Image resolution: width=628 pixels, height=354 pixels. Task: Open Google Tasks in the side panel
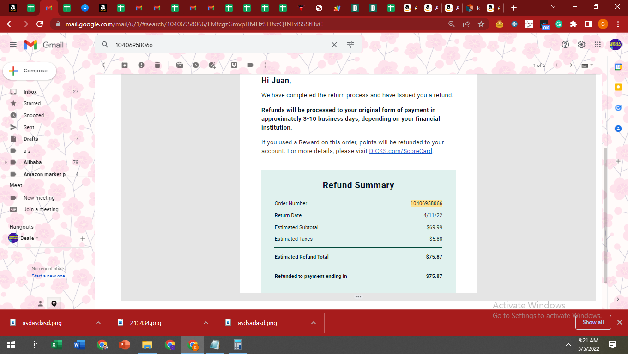618,108
